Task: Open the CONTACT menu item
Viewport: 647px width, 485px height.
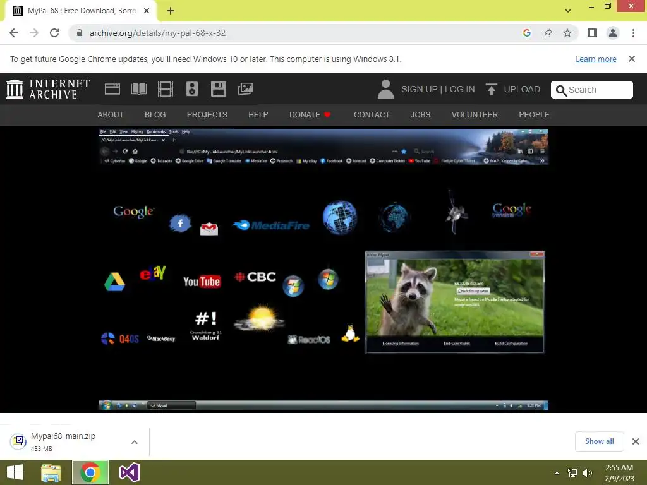Action: [372, 115]
